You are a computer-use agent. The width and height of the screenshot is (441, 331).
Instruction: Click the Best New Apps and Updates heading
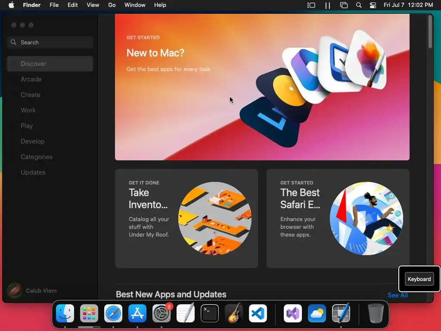(171, 294)
